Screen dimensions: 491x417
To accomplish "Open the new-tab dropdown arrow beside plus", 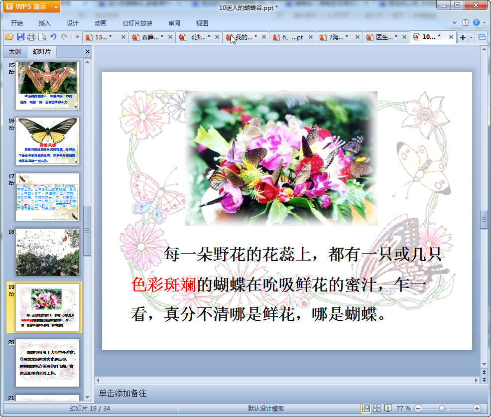I will 471,37.
